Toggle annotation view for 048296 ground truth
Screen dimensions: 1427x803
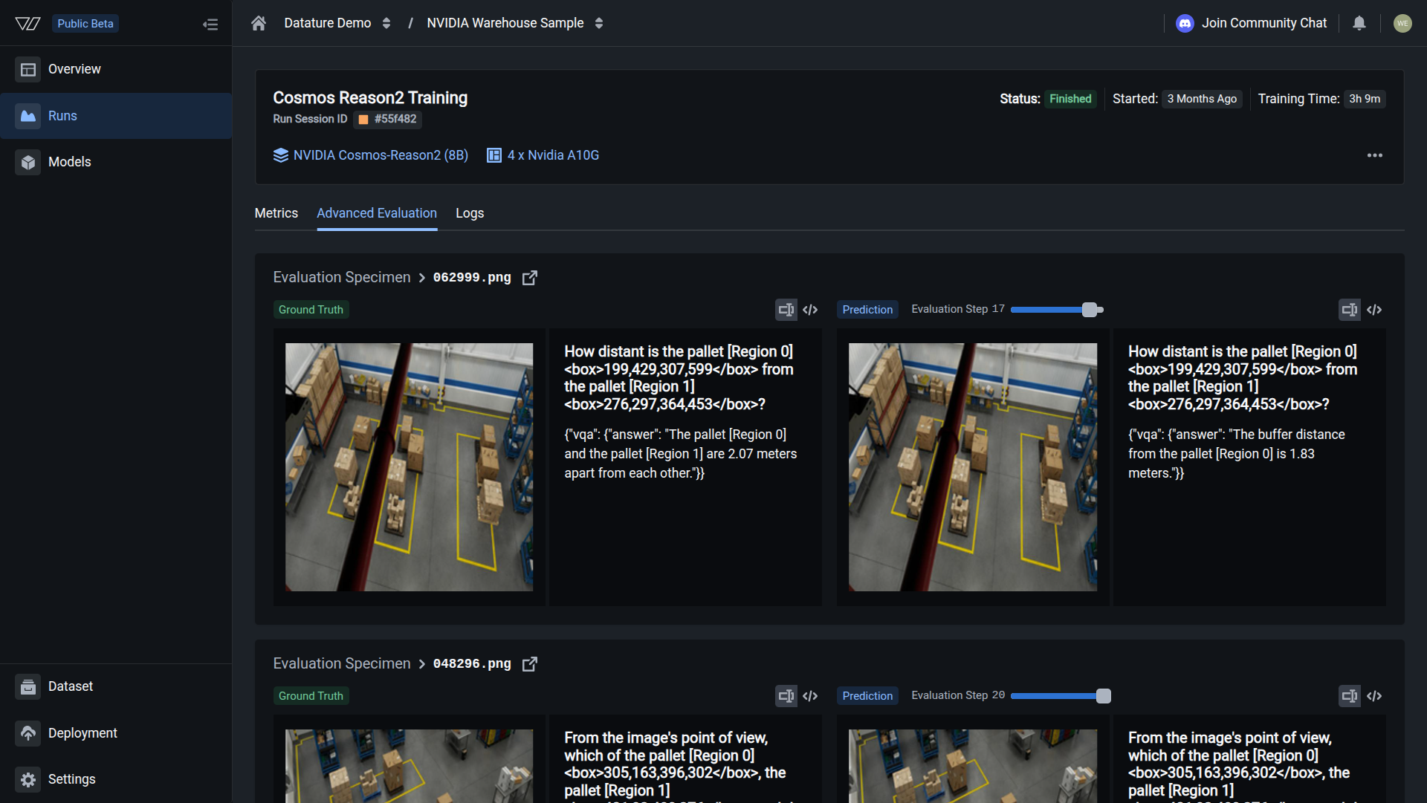[786, 696]
